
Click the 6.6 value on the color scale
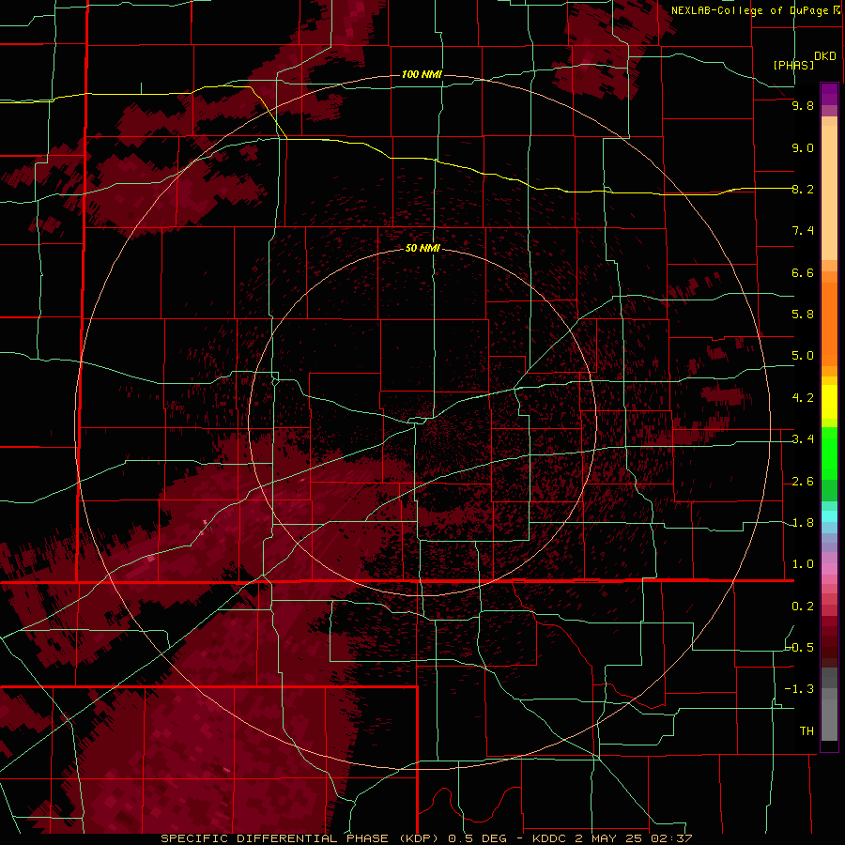pos(803,272)
